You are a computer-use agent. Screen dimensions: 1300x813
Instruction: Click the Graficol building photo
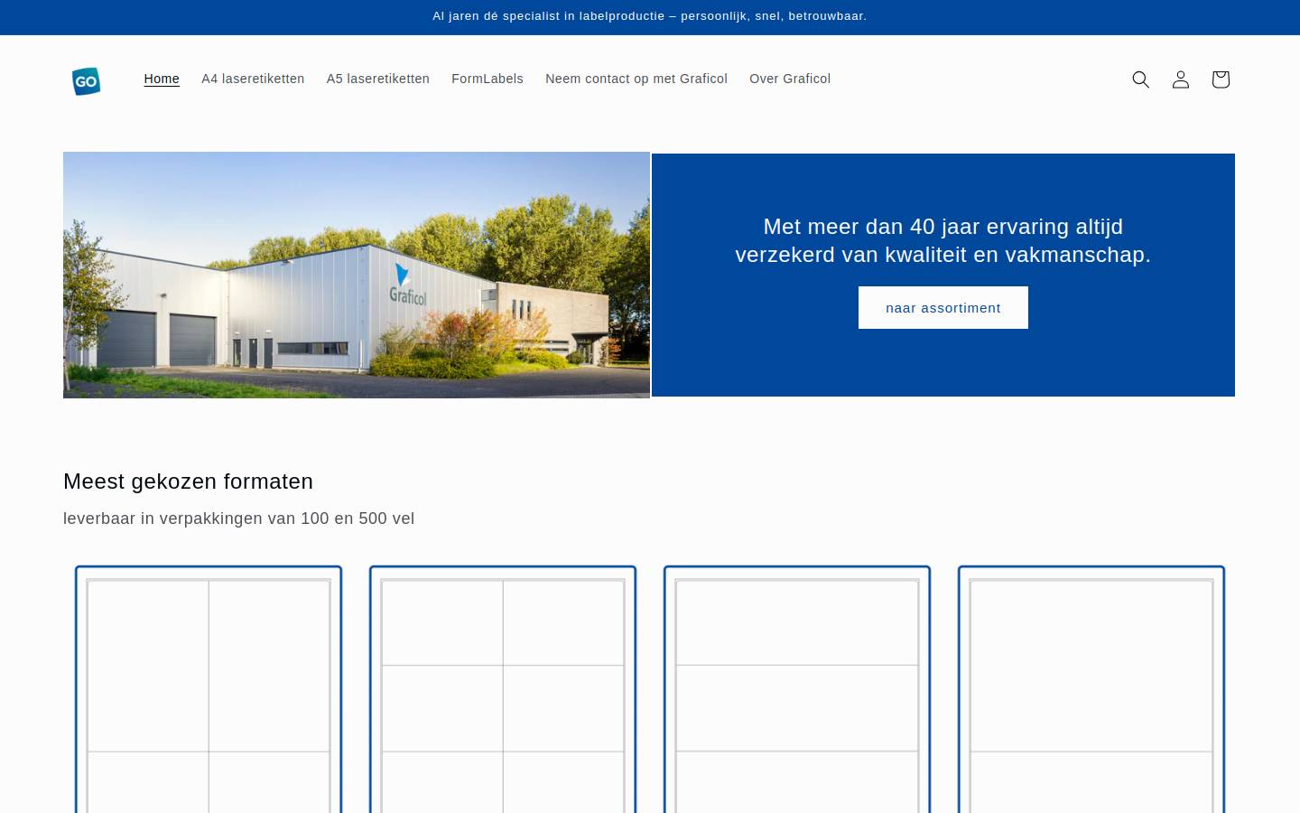click(357, 275)
